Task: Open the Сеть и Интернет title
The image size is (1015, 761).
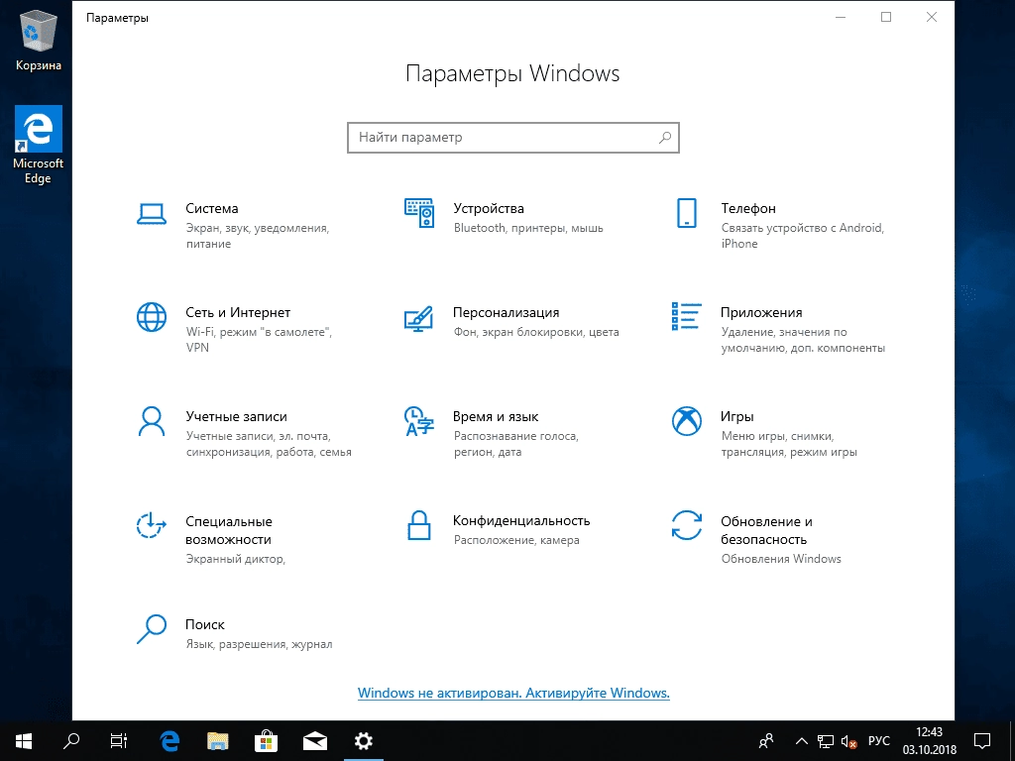Action: click(x=238, y=312)
